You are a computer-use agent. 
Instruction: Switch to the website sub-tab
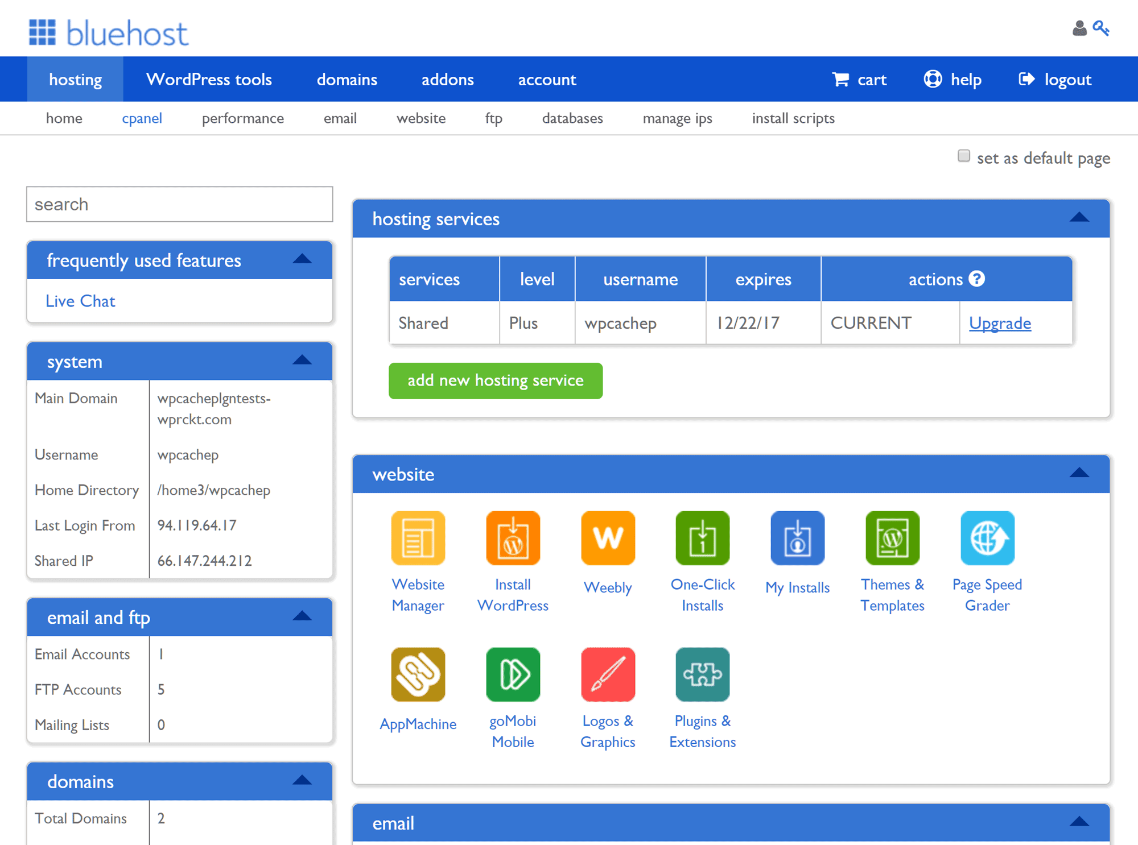click(421, 118)
